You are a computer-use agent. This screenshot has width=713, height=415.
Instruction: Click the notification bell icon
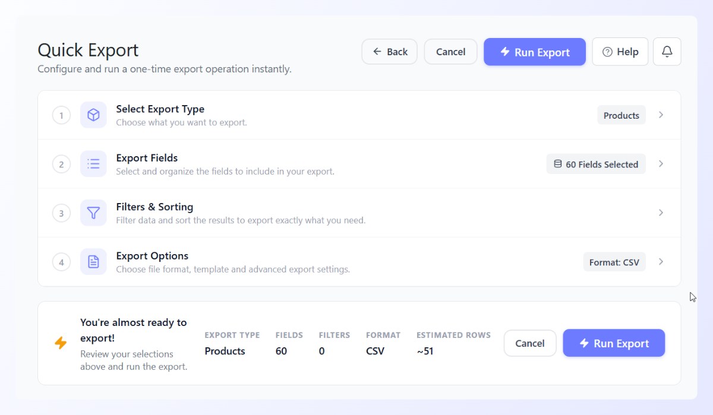[667, 52]
